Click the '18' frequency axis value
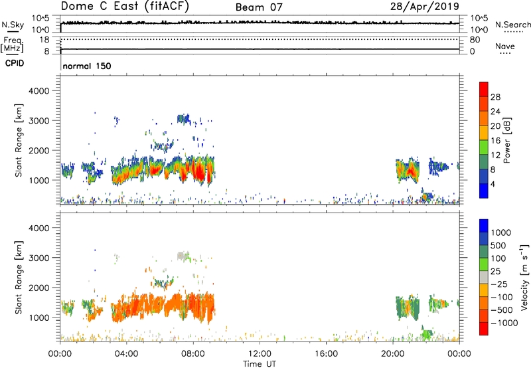 click(x=44, y=40)
